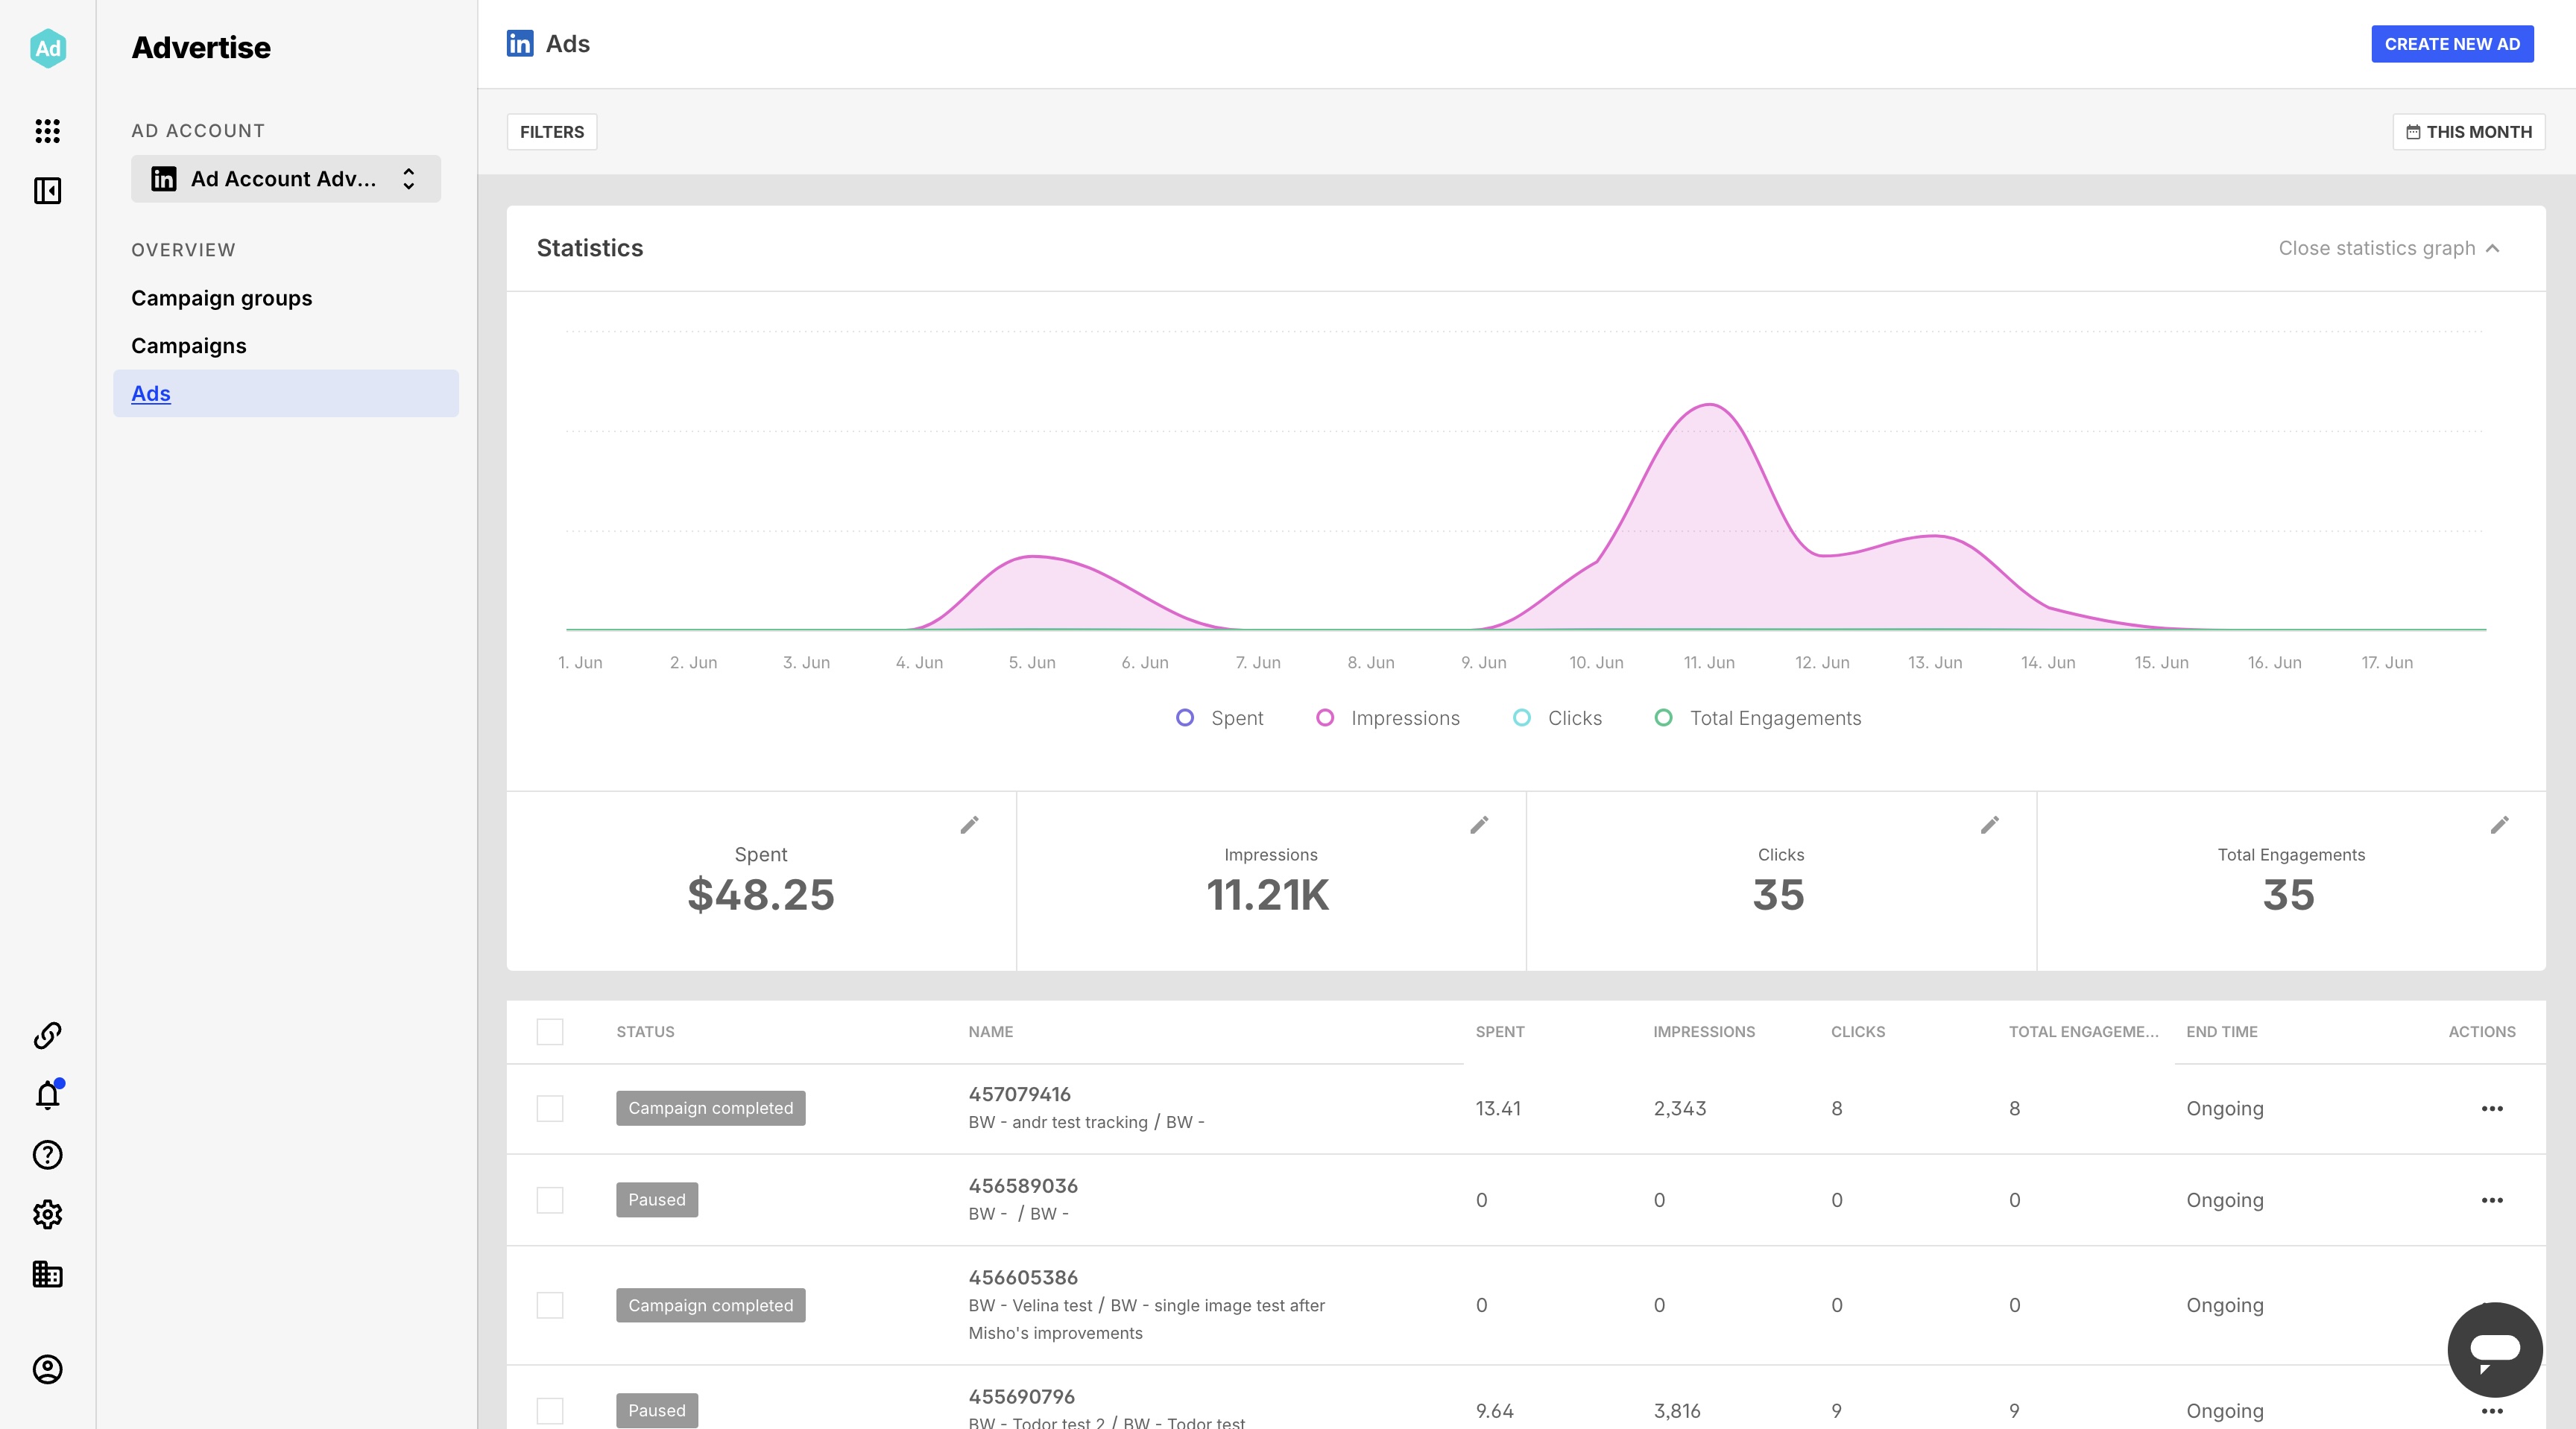The height and width of the screenshot is (1429, 2576).
Task: Open settings gear icon
Action: pos(47,1214)
